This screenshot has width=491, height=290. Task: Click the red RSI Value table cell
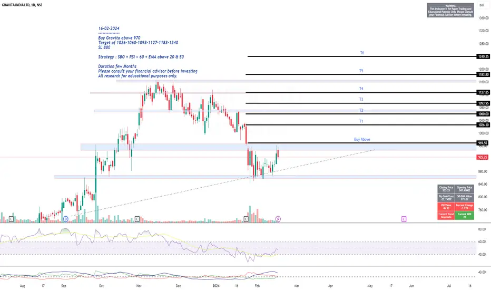(446, 207)
